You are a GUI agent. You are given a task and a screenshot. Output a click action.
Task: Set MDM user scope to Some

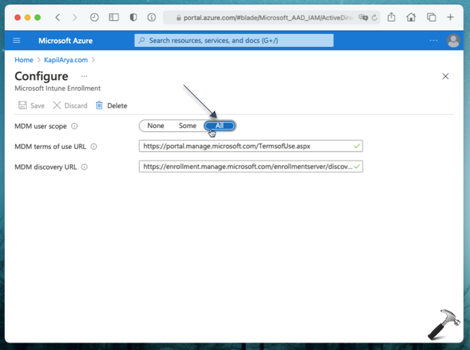click(x=187, y=126)
